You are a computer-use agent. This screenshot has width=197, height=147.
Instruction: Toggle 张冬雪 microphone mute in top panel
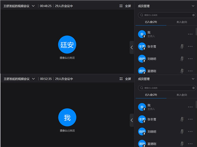coord(182,46)
